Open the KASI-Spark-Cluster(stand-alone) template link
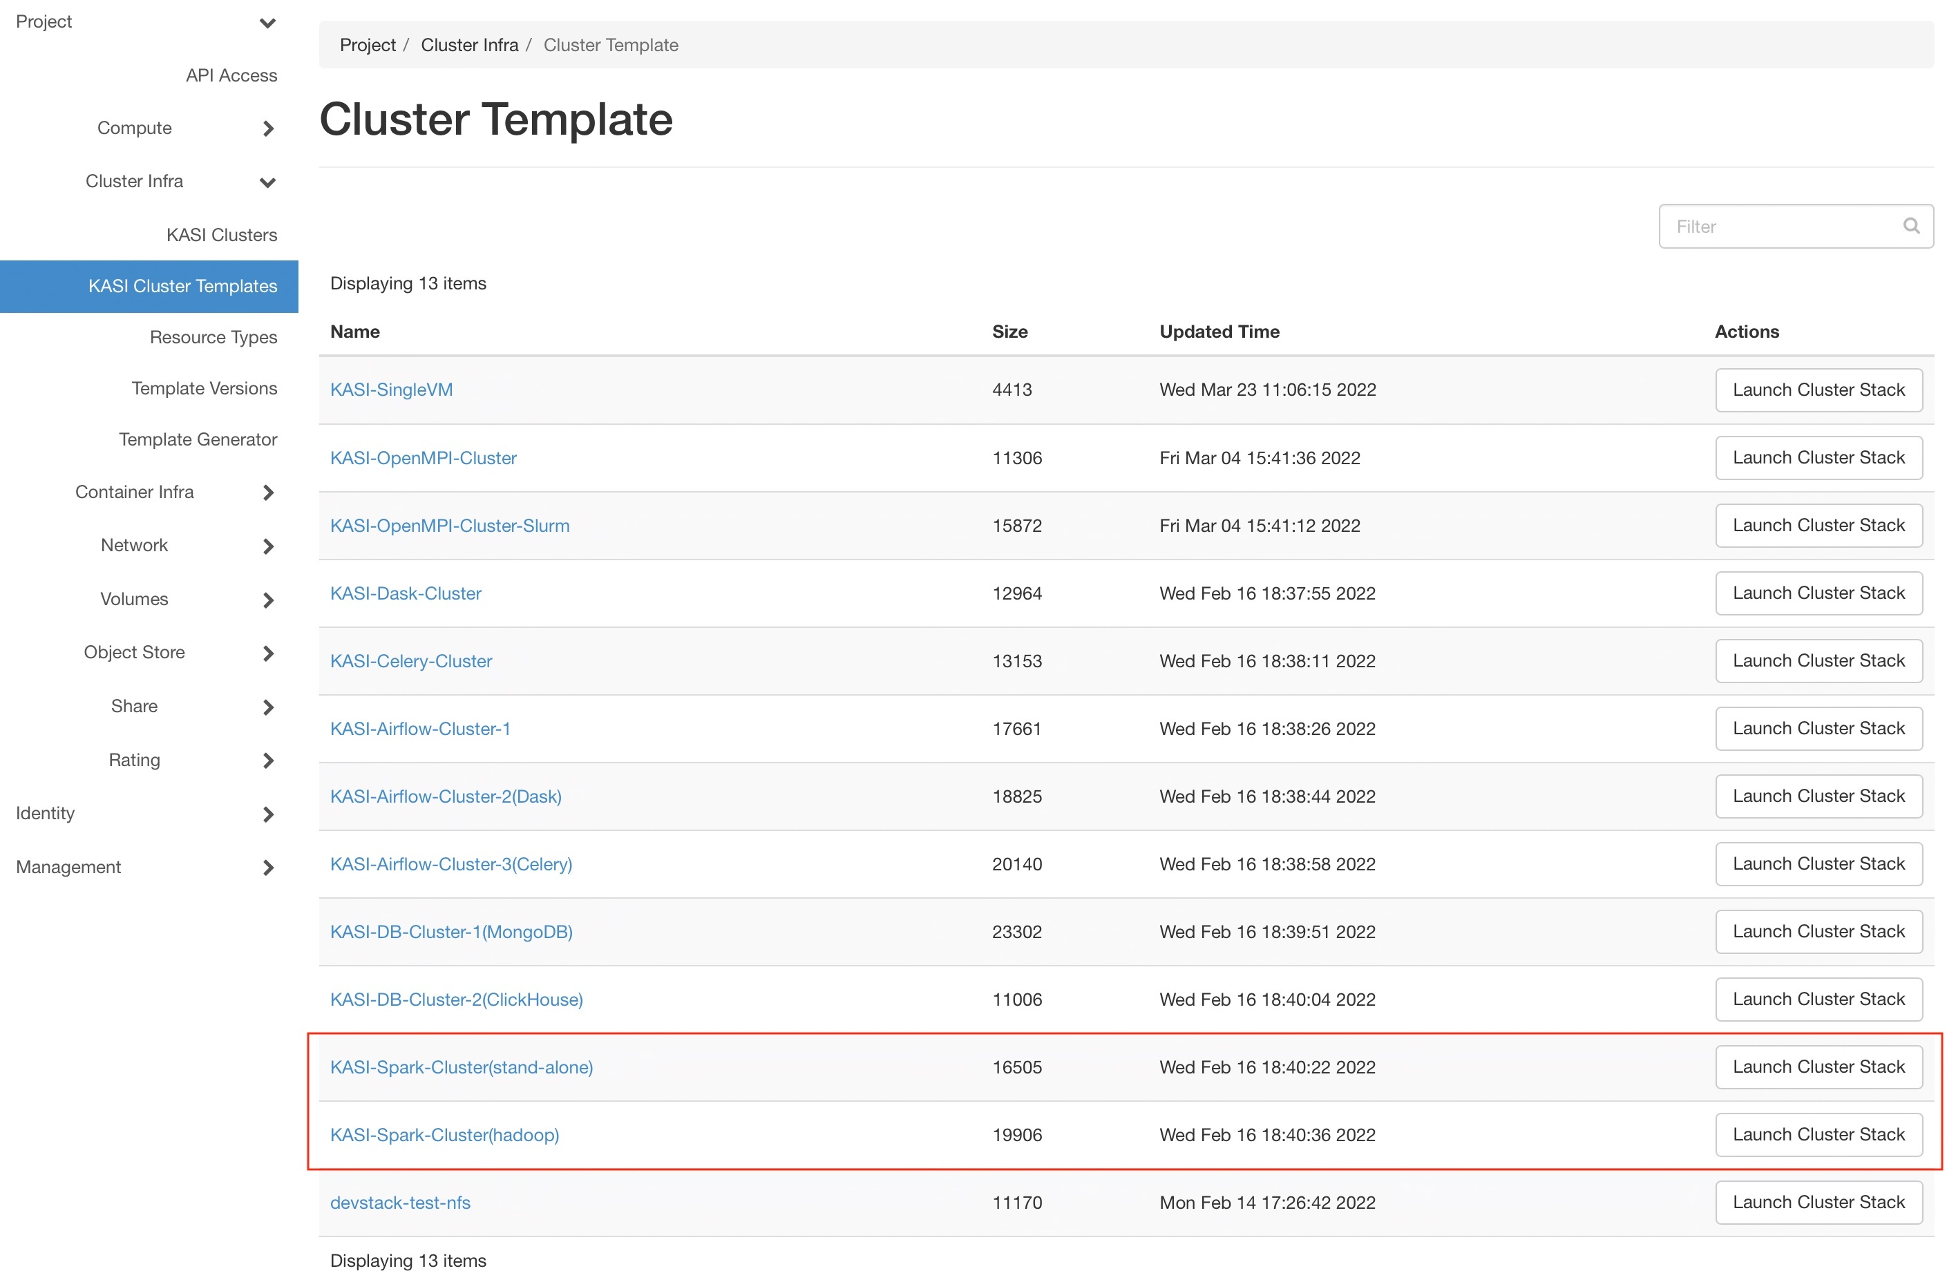1947x1271 pixels. (x=462, y=1068)
